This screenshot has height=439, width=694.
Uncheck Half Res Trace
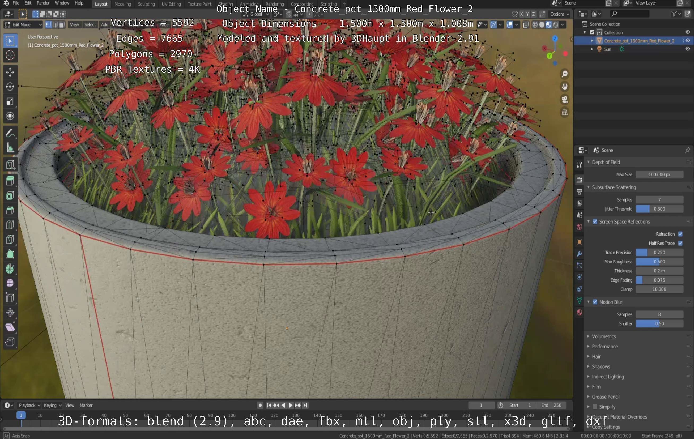[x=680, y=243]
